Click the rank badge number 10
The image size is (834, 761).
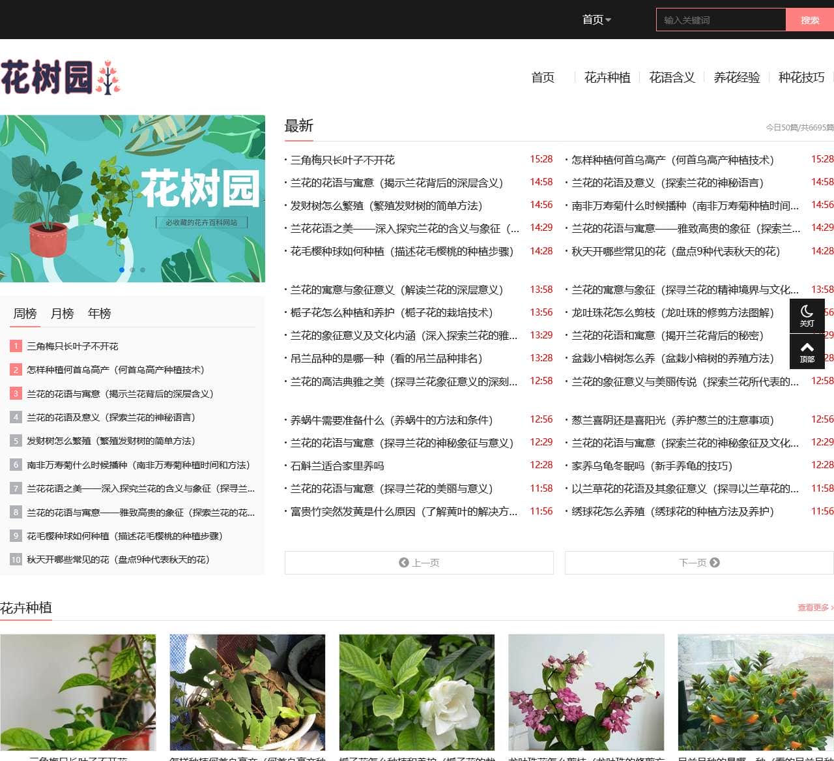pos(15,559)
